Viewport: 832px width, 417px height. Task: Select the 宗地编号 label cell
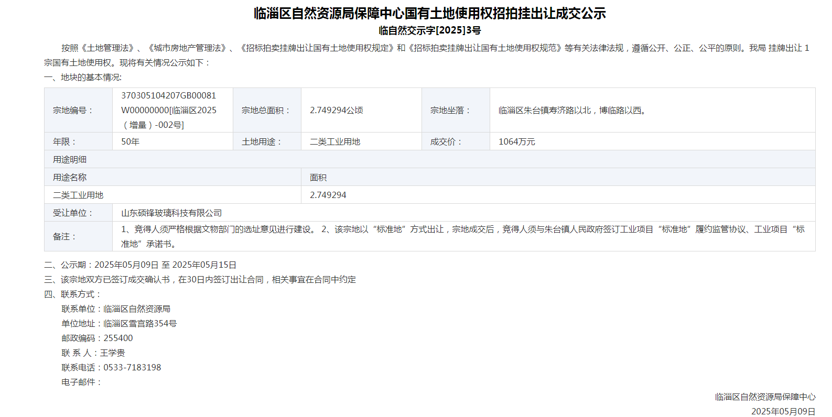pyautogui.click(x=73, y=111)
